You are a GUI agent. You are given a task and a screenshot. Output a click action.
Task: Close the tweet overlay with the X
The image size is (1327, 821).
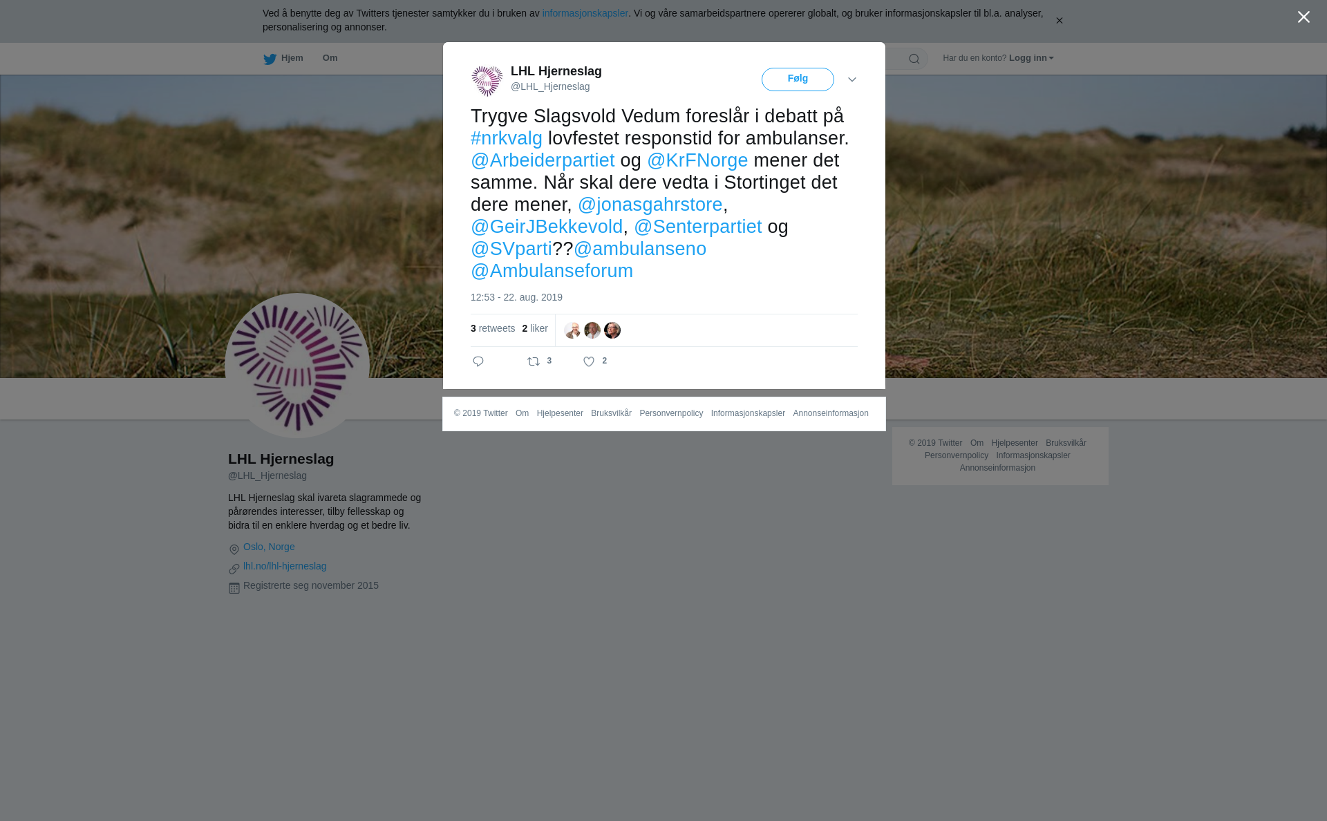(1304, 17)
